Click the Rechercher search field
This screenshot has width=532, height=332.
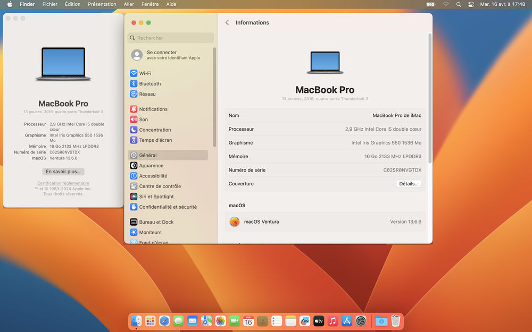point(171,38)
